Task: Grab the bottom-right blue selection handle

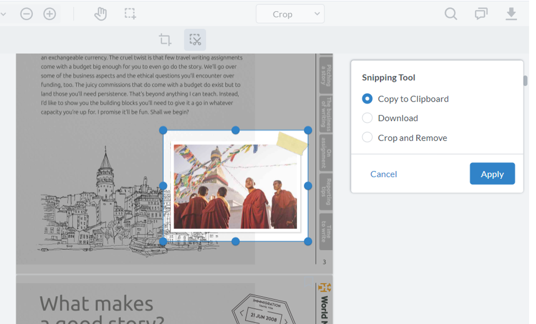Action: [309, 241]
